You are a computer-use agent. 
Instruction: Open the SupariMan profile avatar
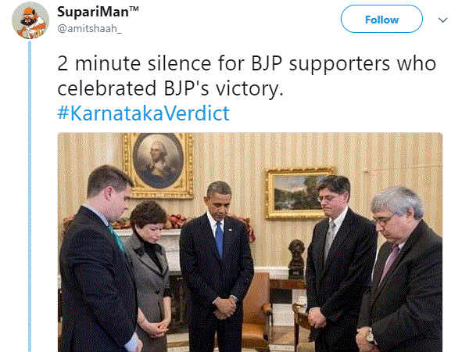[x=30, y=20]
